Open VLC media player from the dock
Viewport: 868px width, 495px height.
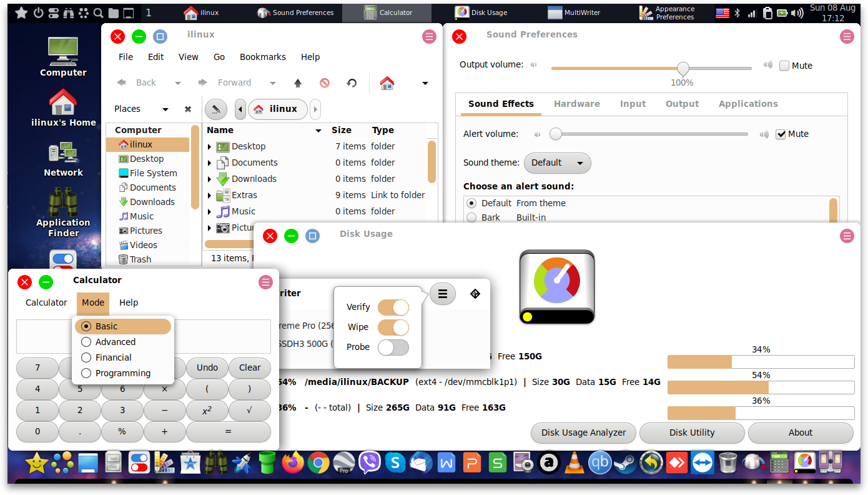click(x=574, y=463)
